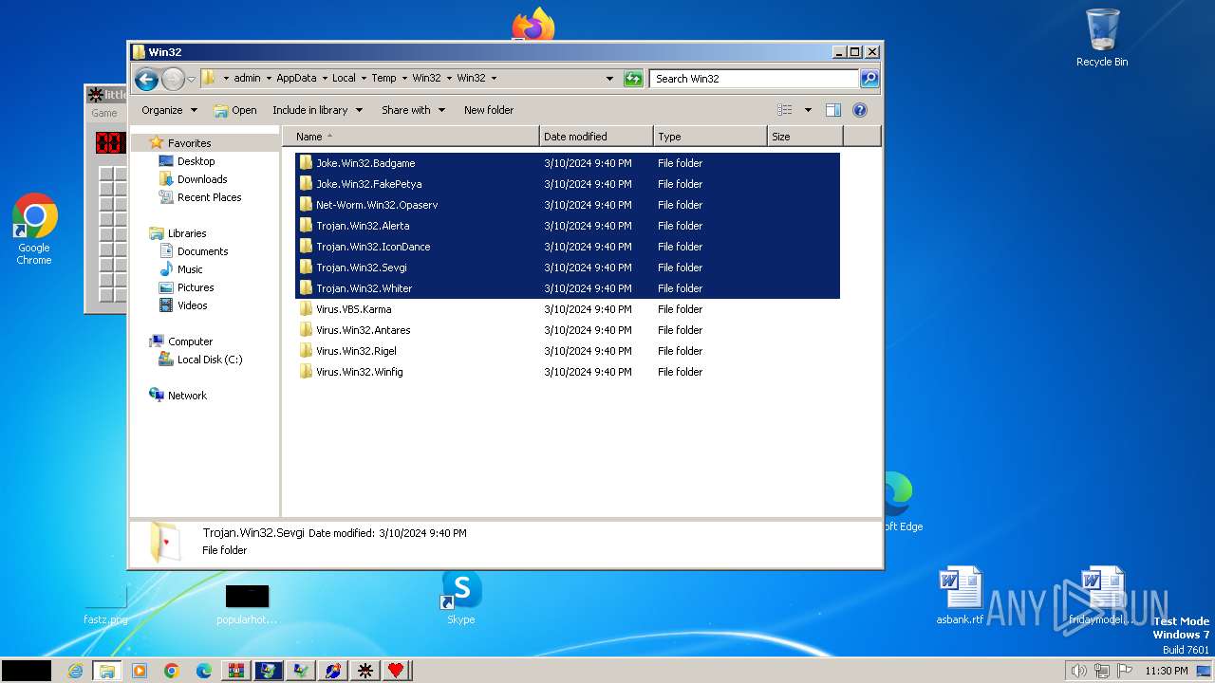
Task: Open Recent Places in navigation pane
Action: coord(209,197)
